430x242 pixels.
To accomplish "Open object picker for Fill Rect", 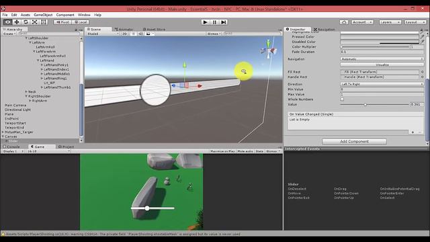I will (x=422, y=72).
